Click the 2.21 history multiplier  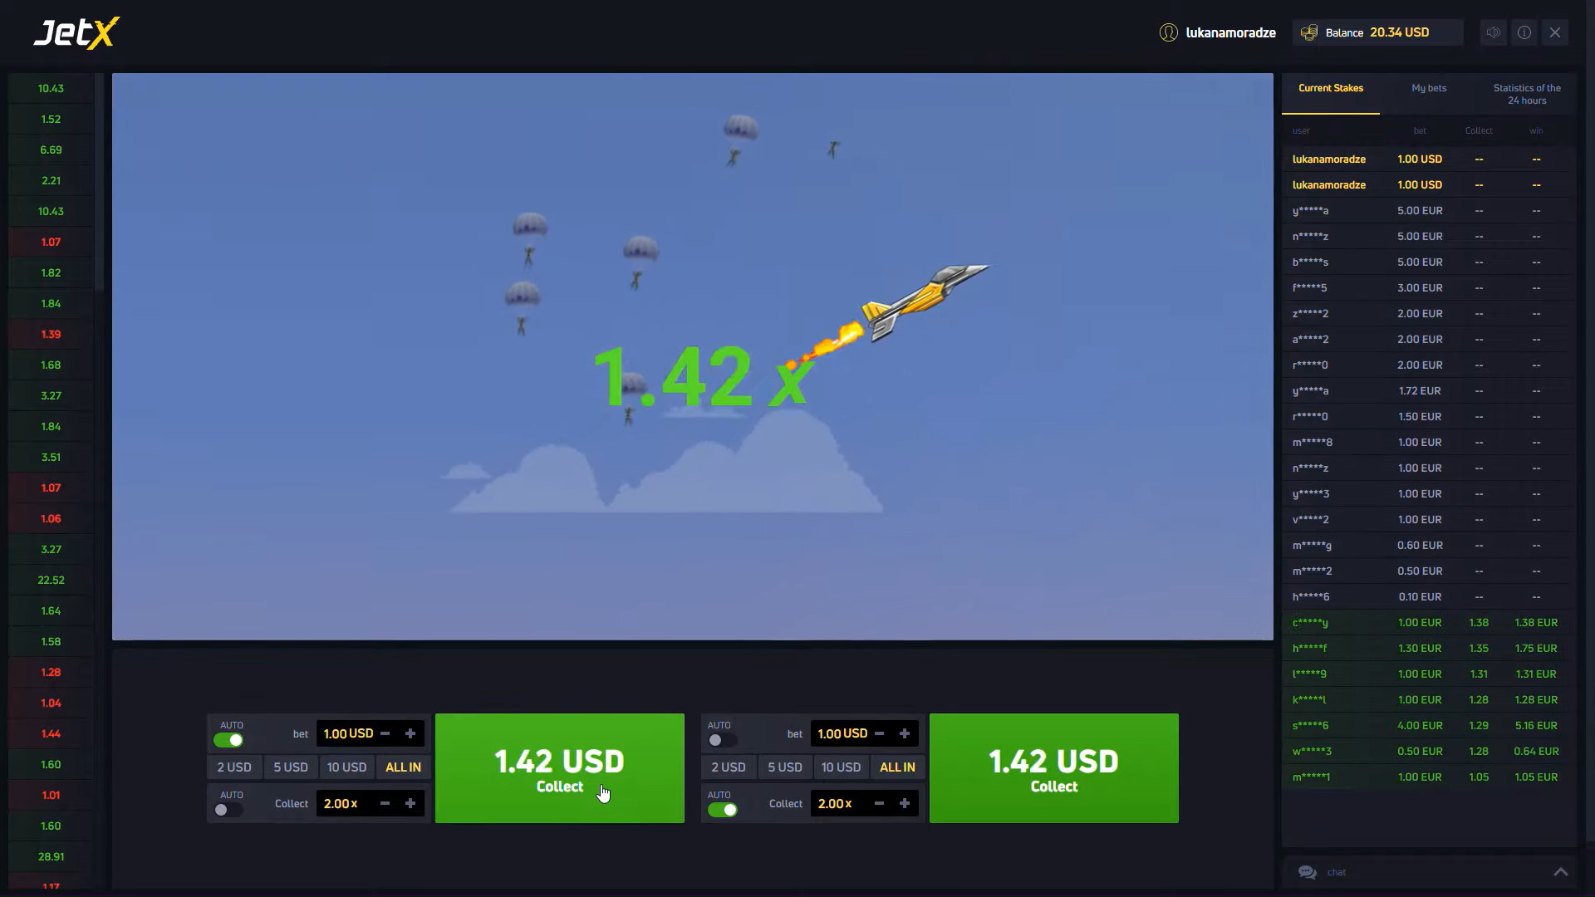coord(51,180)
